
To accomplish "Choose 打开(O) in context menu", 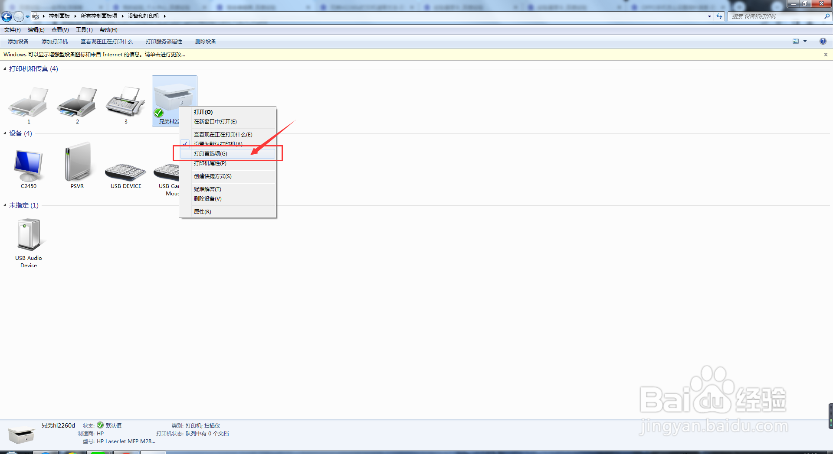I will pyautogui.click(x=228, y=112).
